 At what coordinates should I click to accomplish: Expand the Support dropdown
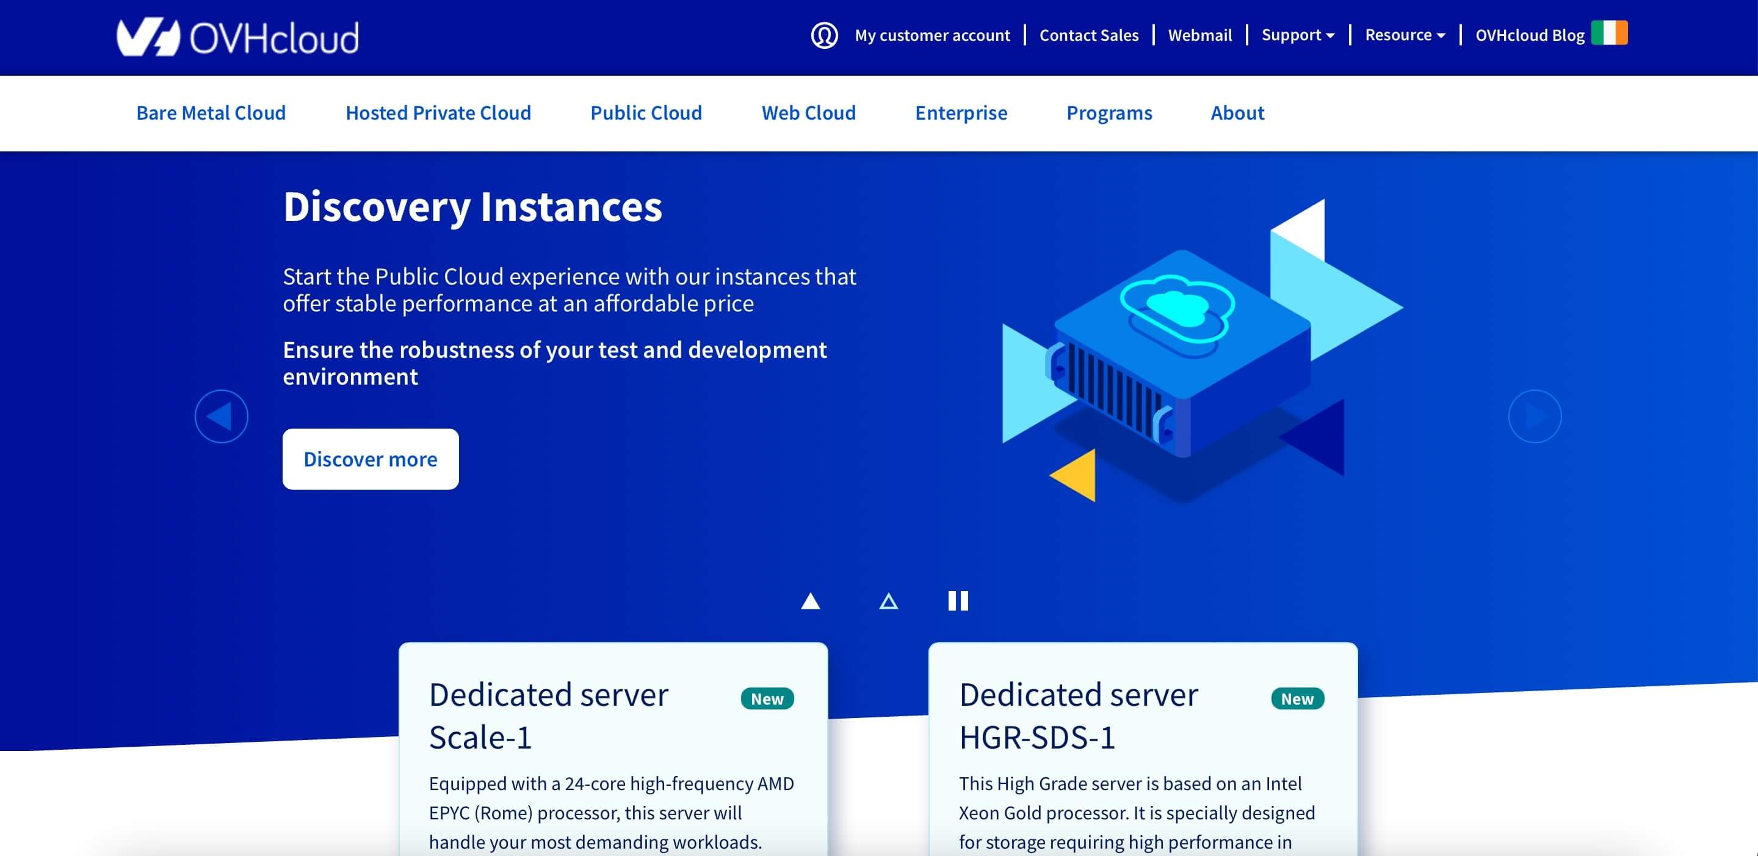point(1297,35)
